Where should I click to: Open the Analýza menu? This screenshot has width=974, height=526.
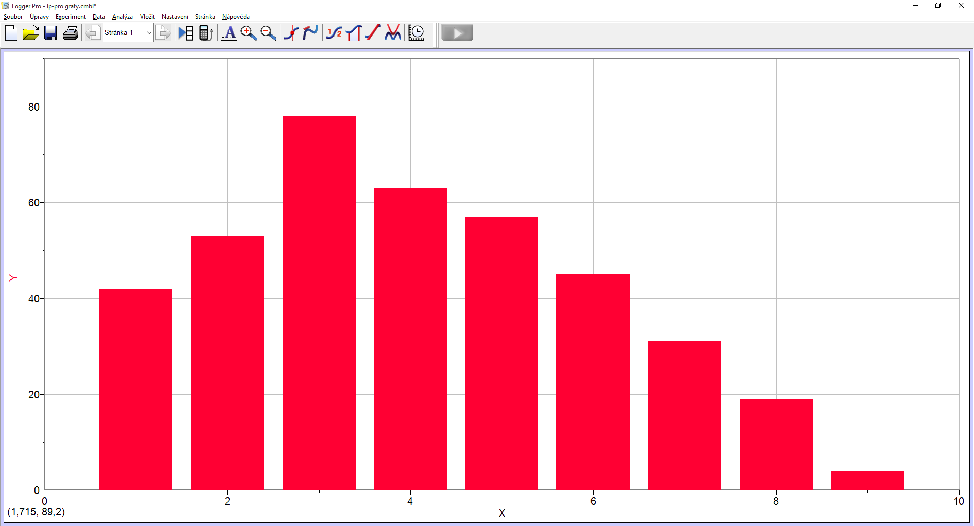coord(122,17)
